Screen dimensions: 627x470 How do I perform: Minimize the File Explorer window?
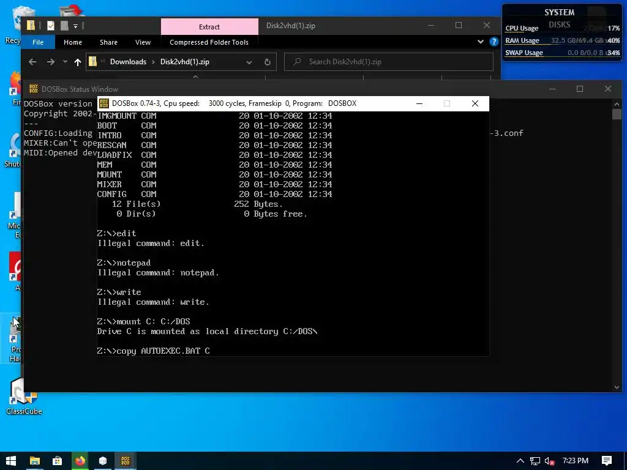click(x=431, y=26)
